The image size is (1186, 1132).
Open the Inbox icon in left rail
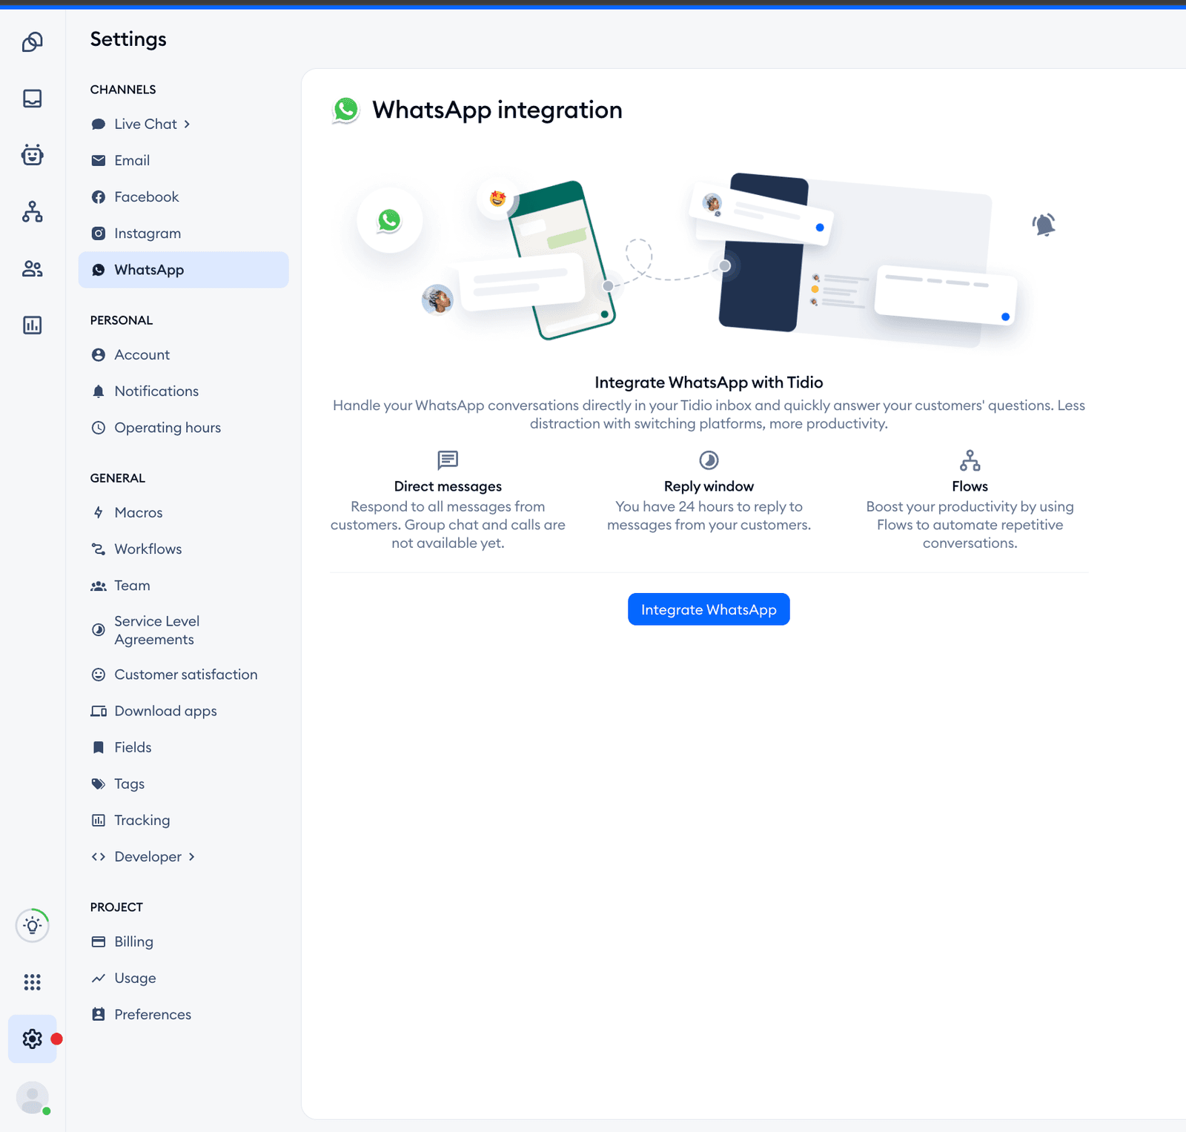pyautogui.click(x=32, y=99)
